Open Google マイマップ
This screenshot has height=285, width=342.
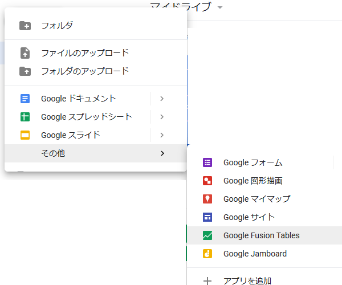tap(264, 199)
